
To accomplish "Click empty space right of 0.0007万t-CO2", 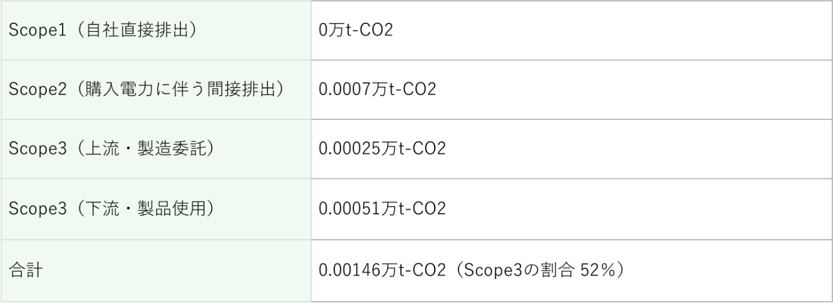I will tap(626, 90).
